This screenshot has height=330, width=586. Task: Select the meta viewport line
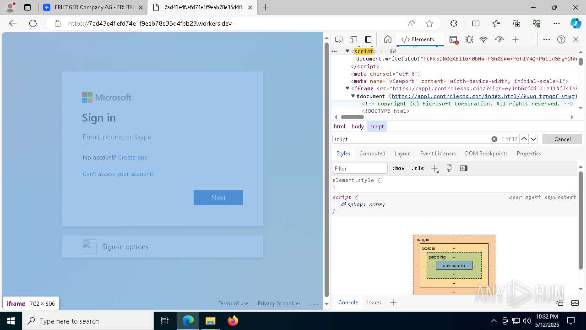(x=459, y=81)
